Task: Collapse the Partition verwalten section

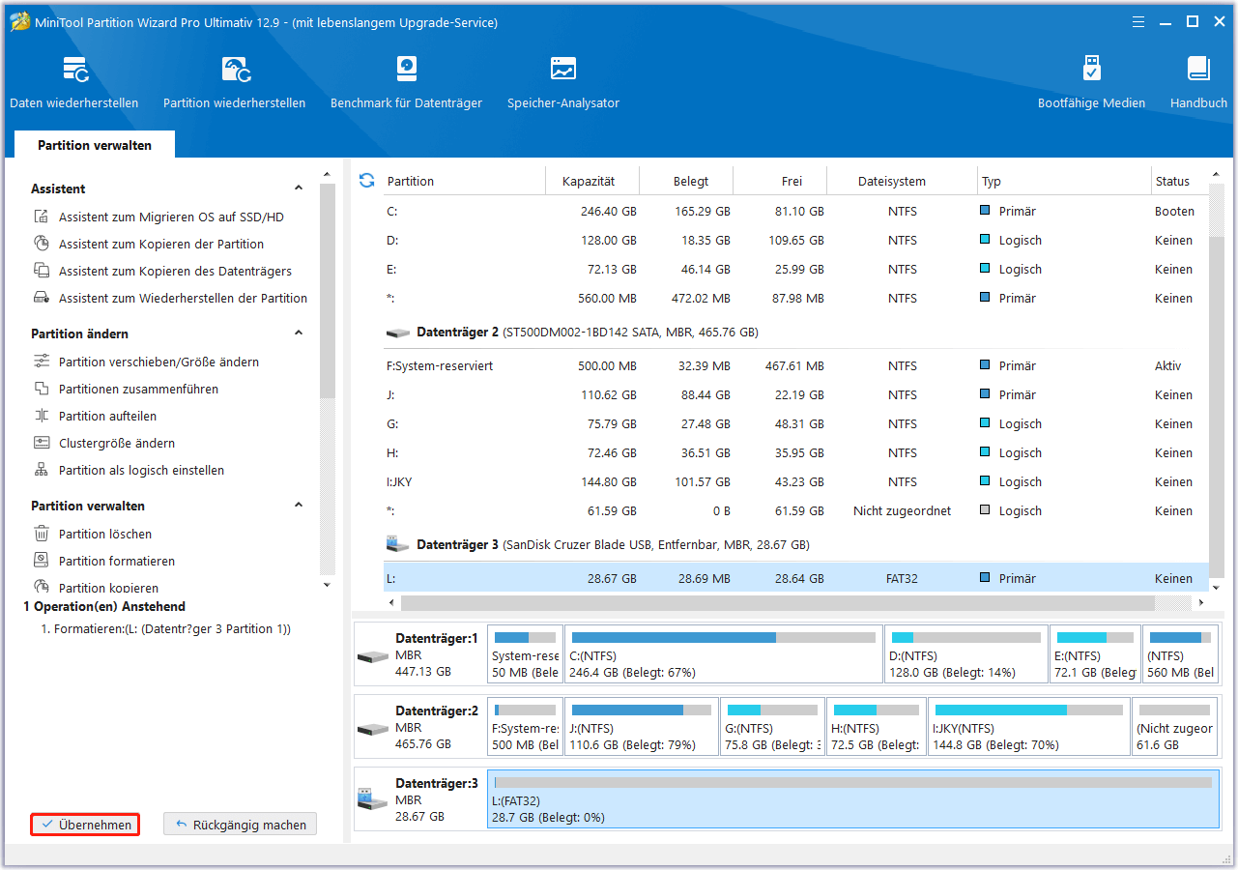Action: pos(299,506)
